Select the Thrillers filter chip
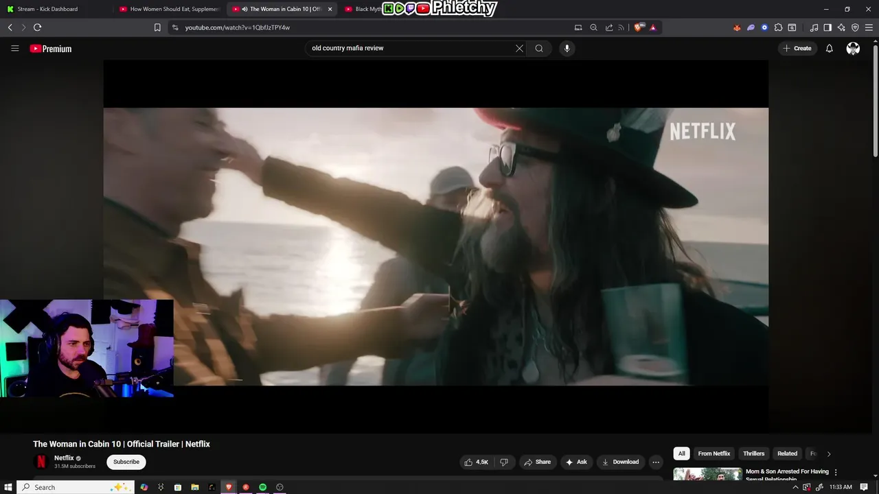The width and height of the screenshot is (879, 494). pyautogui.click(x=753, y=454)
